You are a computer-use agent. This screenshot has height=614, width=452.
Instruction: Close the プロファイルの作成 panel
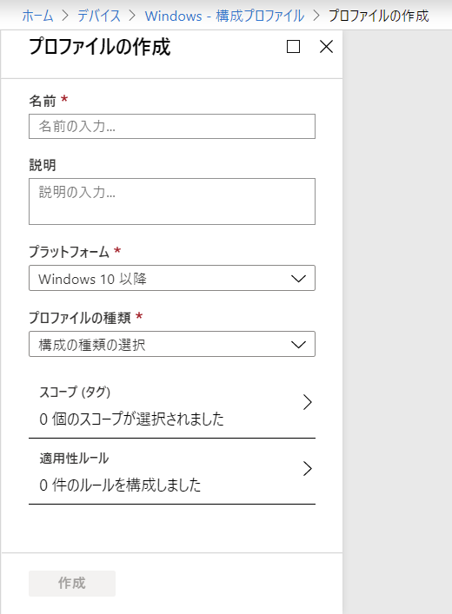(326, 47)
